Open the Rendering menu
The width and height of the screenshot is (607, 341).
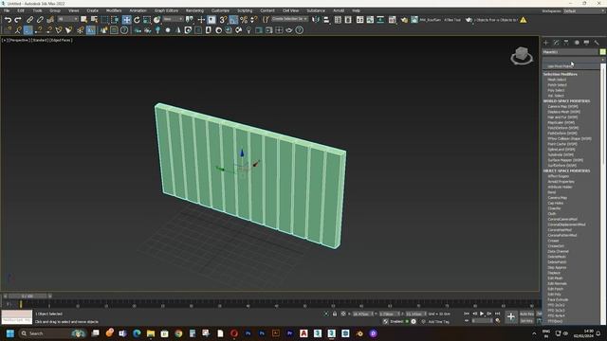[x=194, y=10]
